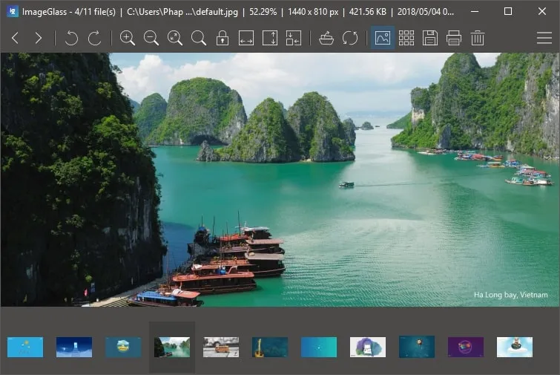Close the ImageGlass window
Image resolution: width=560 pixels, height=375 pixels.
541,11
